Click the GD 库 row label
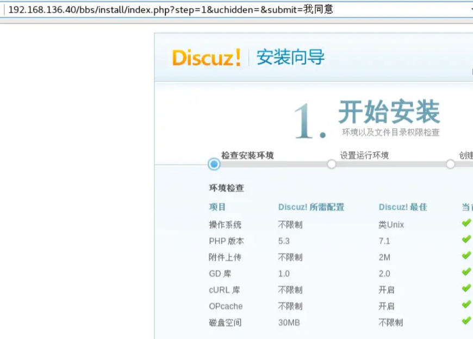Viewport: 473px width, 339px height. coord(220,274)
